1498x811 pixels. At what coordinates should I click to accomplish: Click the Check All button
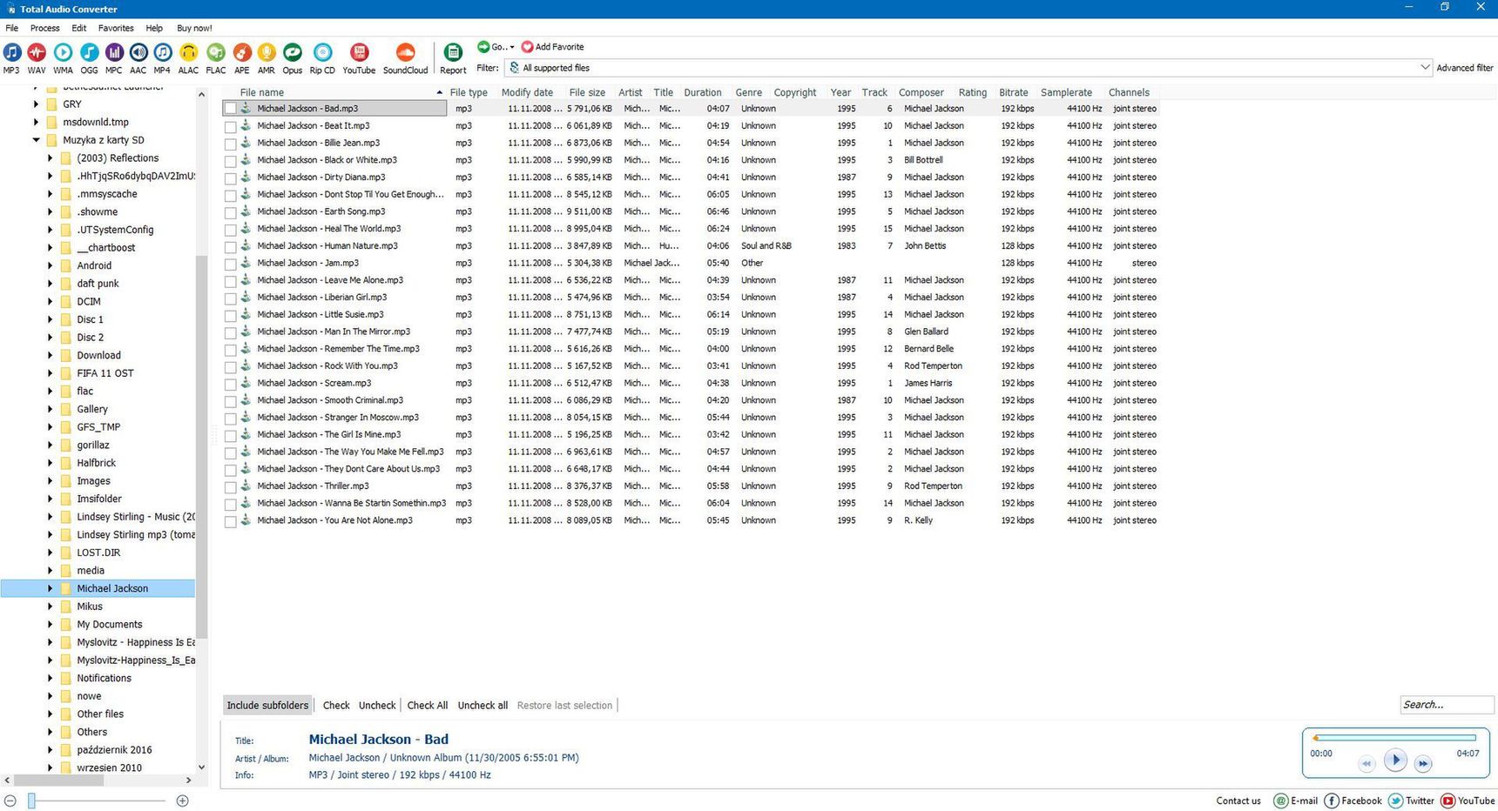point(428,705)
